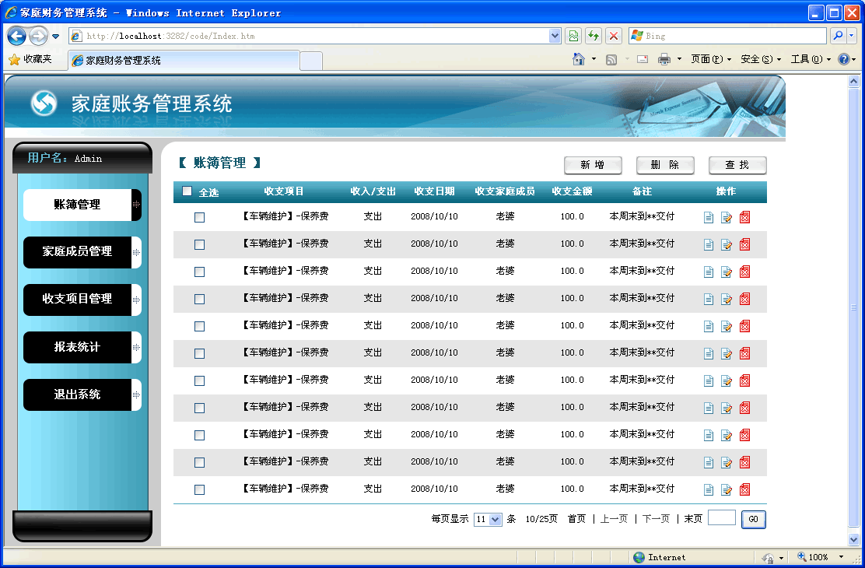Screen dimensions: 865x568
Task: Tick the checkbox of the second record row
Action: click(x=200, y=244)
